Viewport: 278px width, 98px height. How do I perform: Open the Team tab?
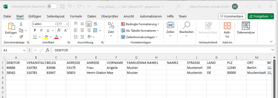coord(182,16)
